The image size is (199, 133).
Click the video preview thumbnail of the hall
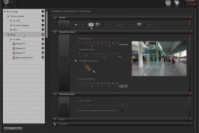pyautogui.click(x=159, y=58)
